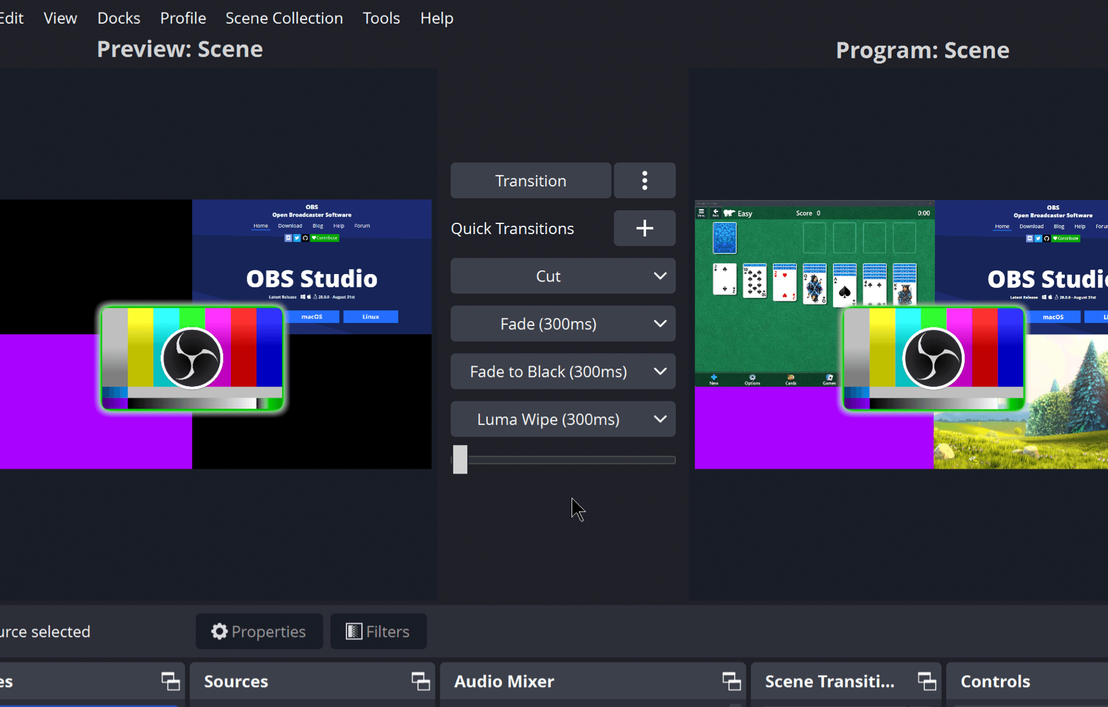
Task: Open the Cut quick transition dropdown
Action: click(562, 276)
